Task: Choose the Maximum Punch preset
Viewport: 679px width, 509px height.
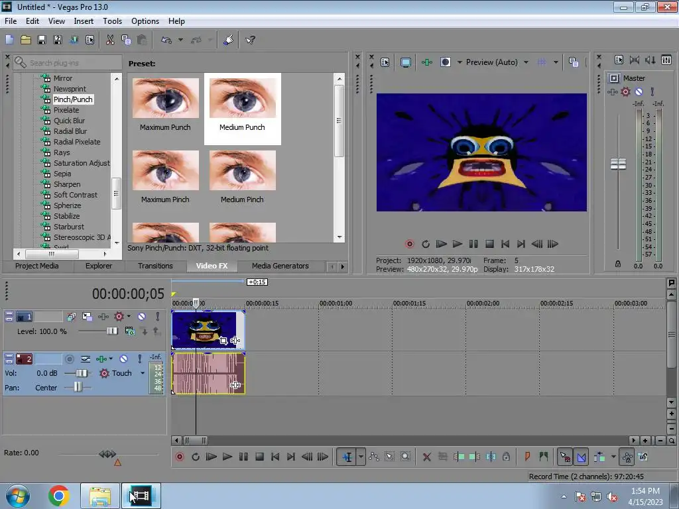Action: point(165,105)
